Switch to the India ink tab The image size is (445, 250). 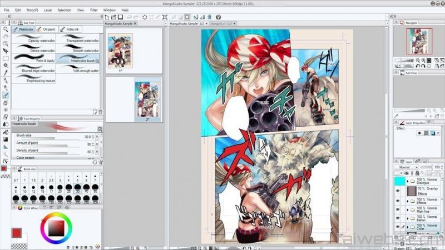[x=70, y=29]
